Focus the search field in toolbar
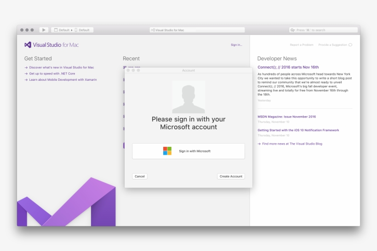The height and width of the screenshot is (251, 377). pyautogui.click(x=323, y=30)
